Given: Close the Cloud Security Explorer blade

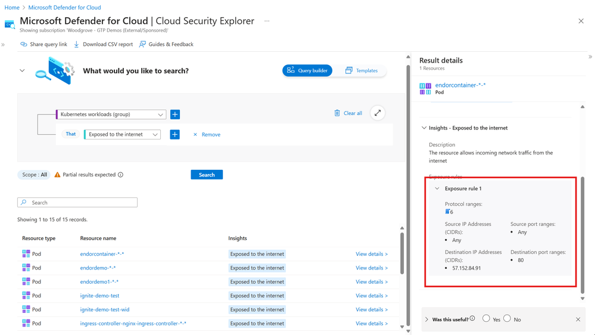Looking at the screenshot, I should (581, 21).
